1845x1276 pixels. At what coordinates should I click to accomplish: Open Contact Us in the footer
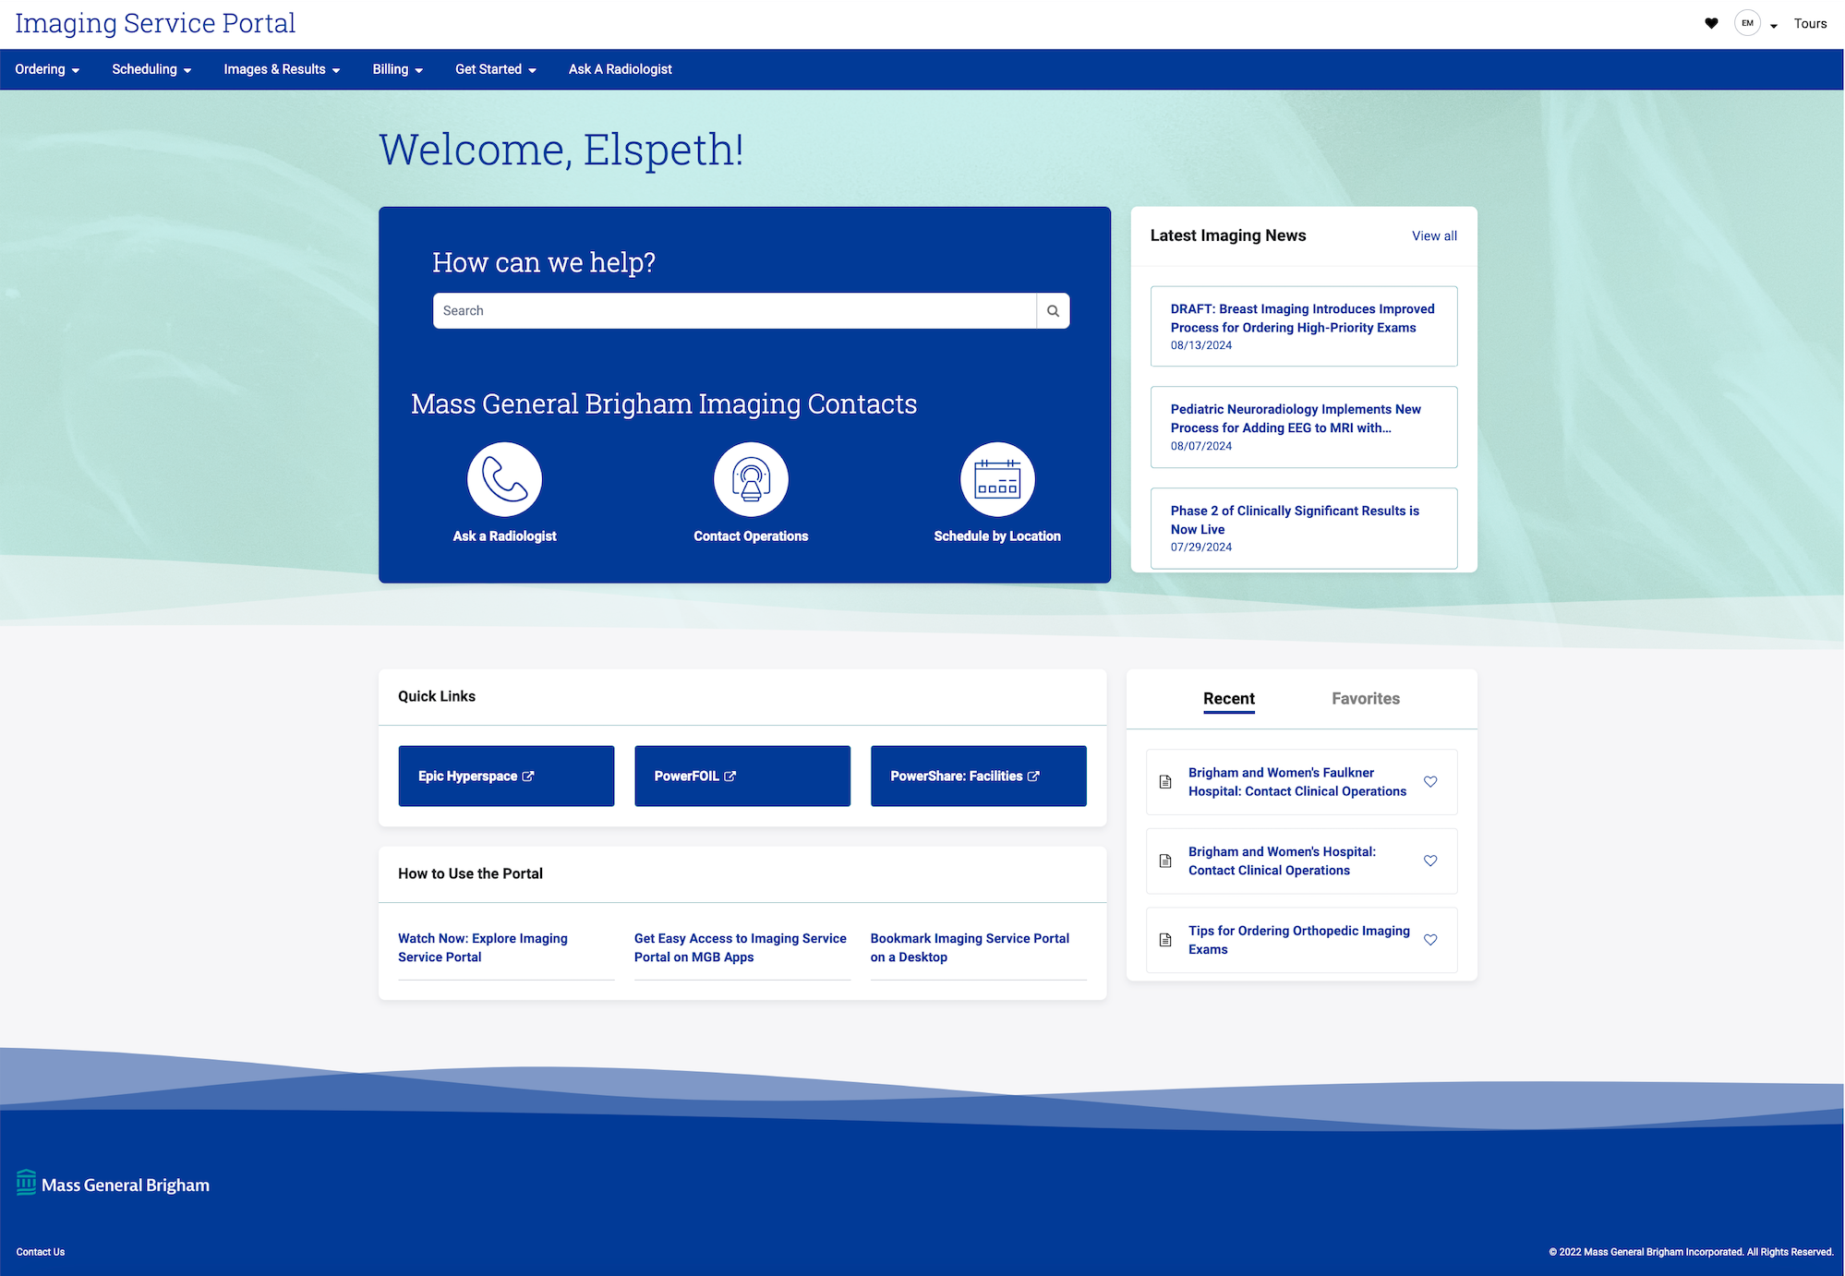coord(41,1253)
